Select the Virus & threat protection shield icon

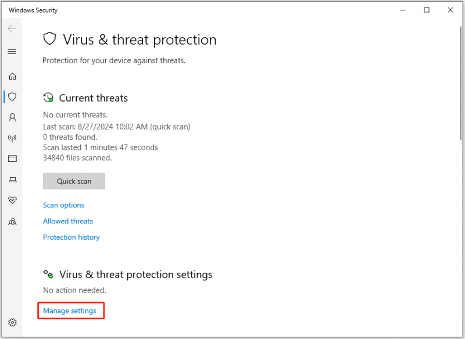(12, 97)
